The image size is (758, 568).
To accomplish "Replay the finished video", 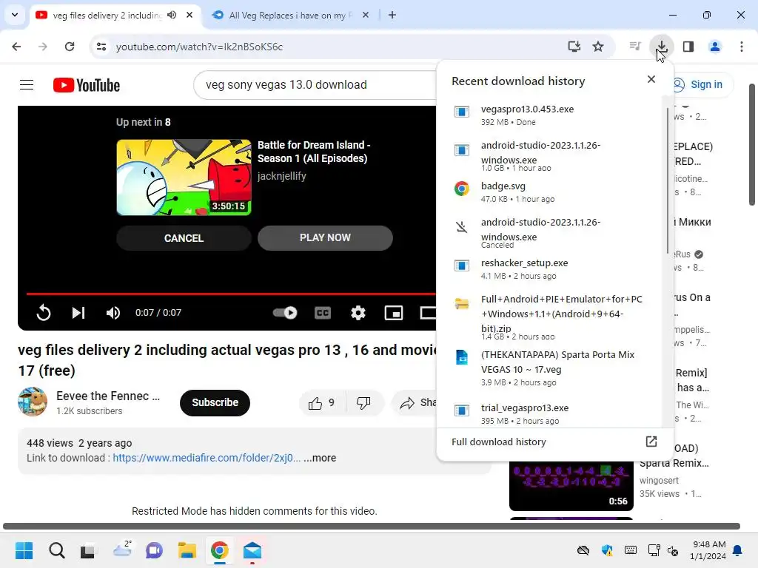I will point(44,313).
